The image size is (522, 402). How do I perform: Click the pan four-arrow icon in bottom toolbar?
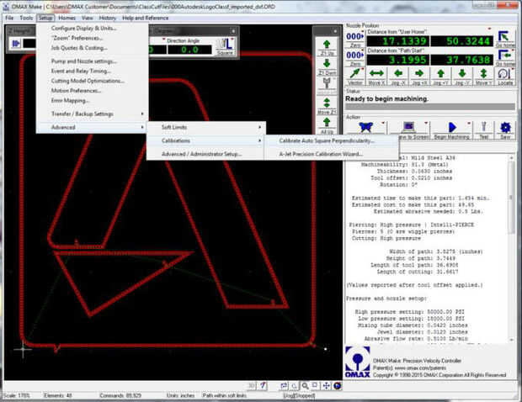point(327,386)
